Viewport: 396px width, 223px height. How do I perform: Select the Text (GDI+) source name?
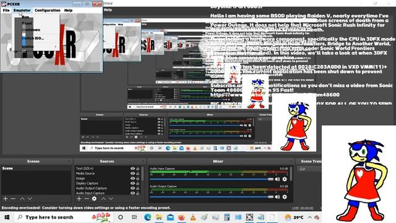pyautogui.click(x=85, y=168)
